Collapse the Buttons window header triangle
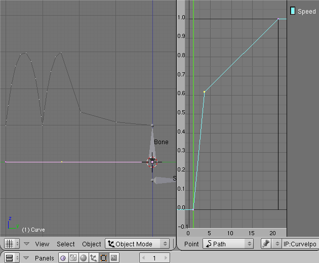Screen dimensions: 319x263 coord(26,258)
